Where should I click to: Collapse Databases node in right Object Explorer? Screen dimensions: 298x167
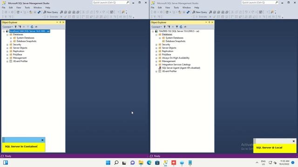156,35
